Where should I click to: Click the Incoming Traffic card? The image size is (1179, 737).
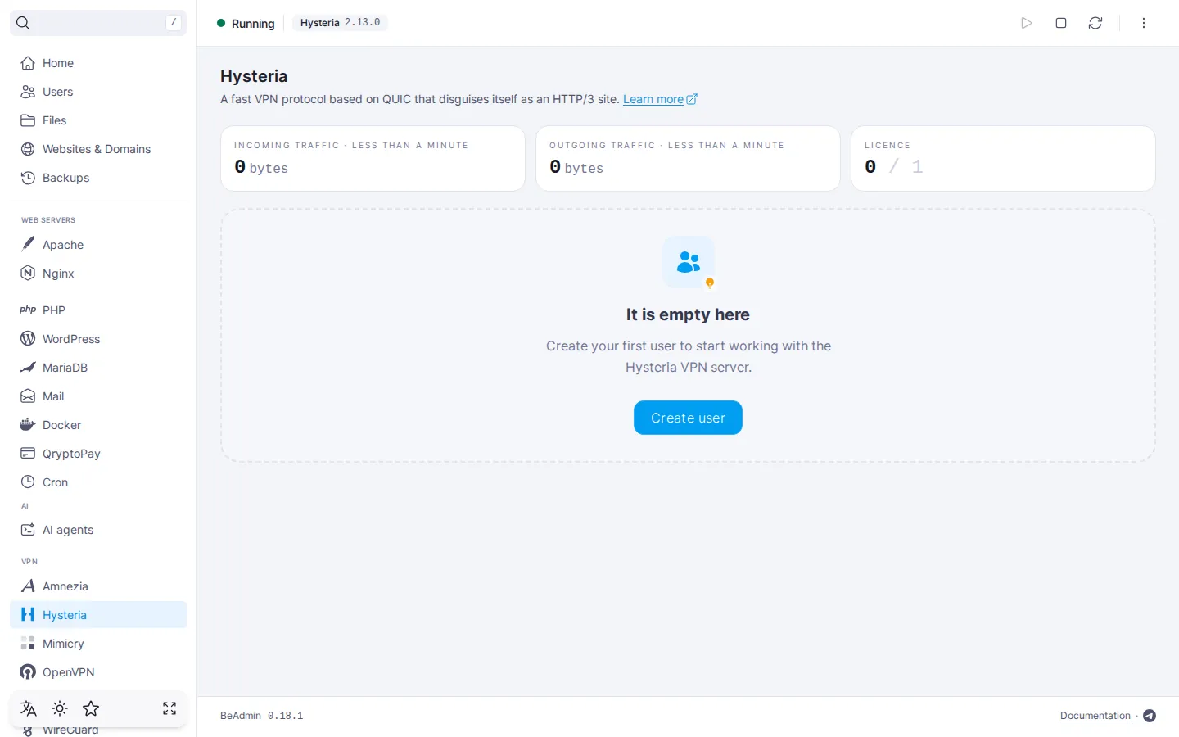(x=373, y=158)
